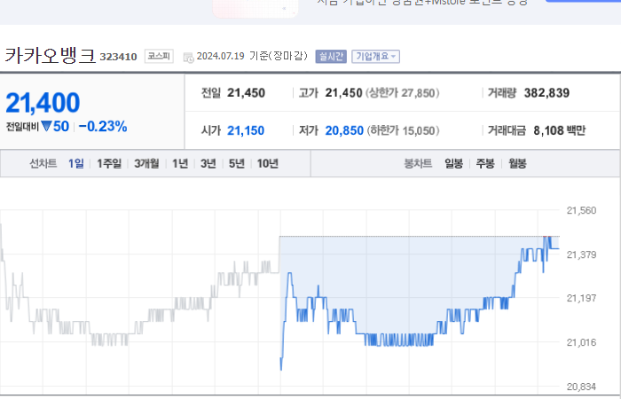Select the 1년 line chart tab
The width and height of the screenshot is (621, 399).
[180, 163]
